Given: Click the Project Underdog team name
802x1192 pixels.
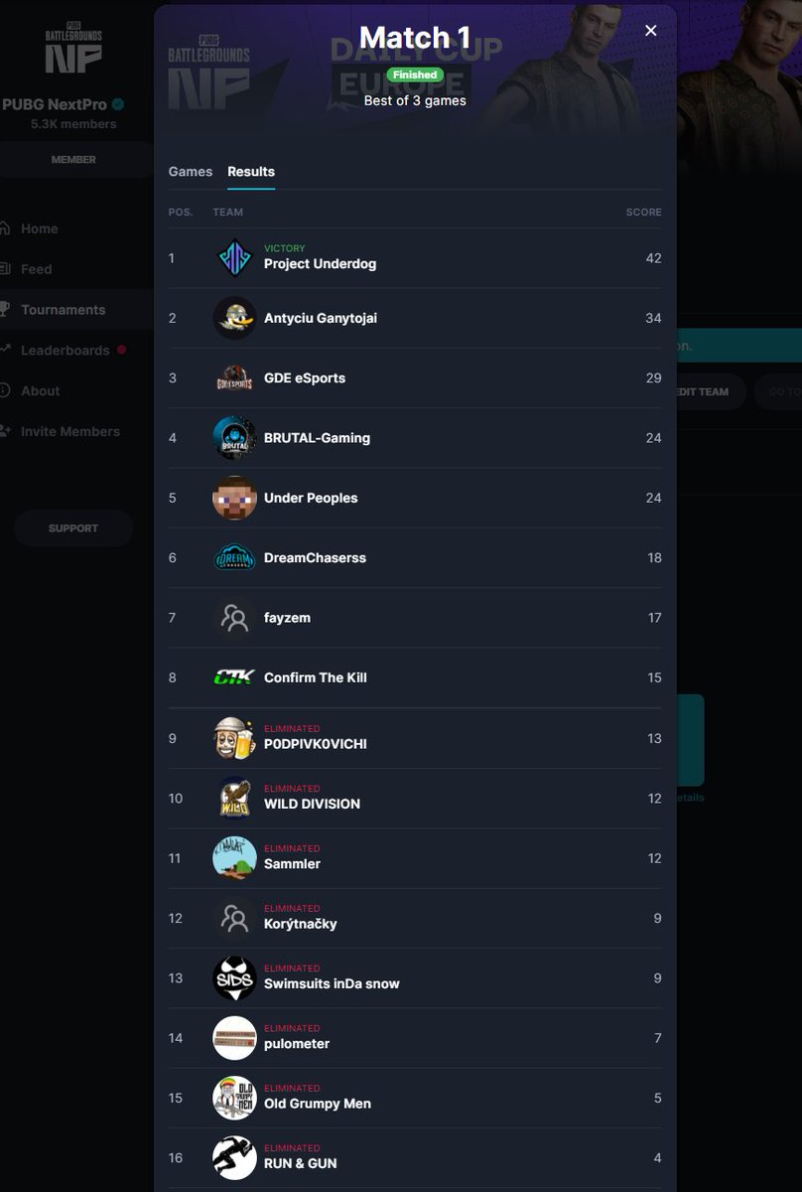Looking at the screenshot, I should pyautogui.click(x=320, y=264).
